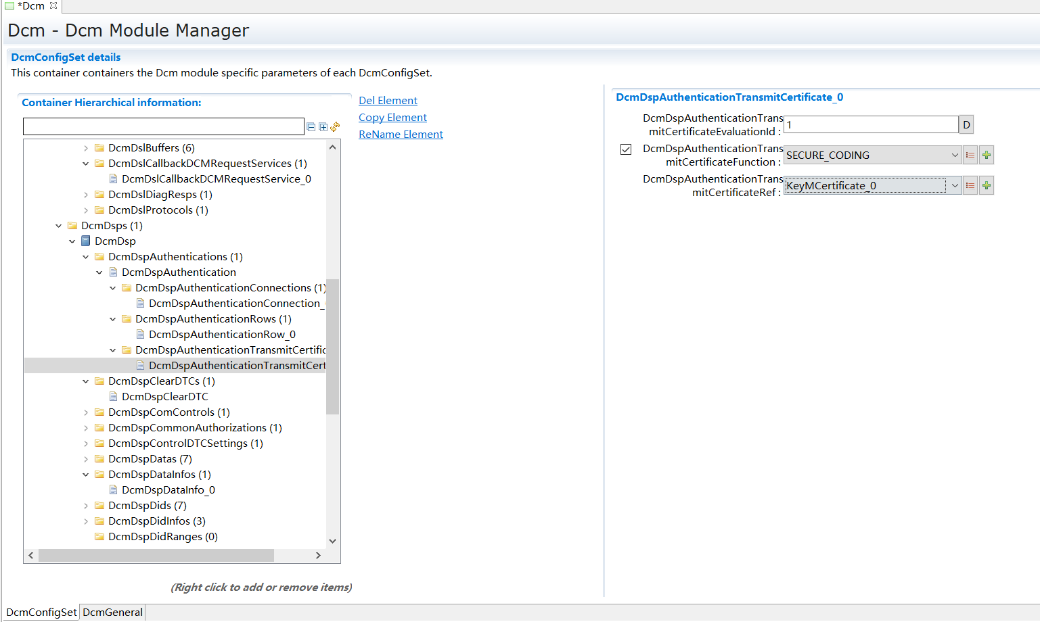Expand the DcmDspComControls node
Viewport: 1040px width, 622px height.
[86, 412]
